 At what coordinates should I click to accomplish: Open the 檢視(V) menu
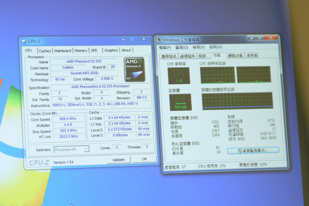pyautogui.click(x=198, y=47)
